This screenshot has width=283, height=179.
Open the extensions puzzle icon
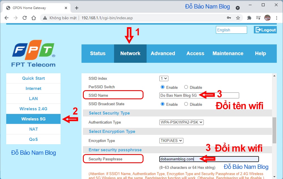[x=249, y=18]
